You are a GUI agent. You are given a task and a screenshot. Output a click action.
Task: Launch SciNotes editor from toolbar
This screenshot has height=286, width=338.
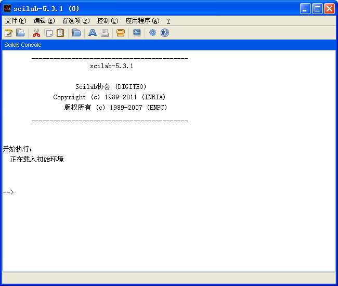coord(8,33)
